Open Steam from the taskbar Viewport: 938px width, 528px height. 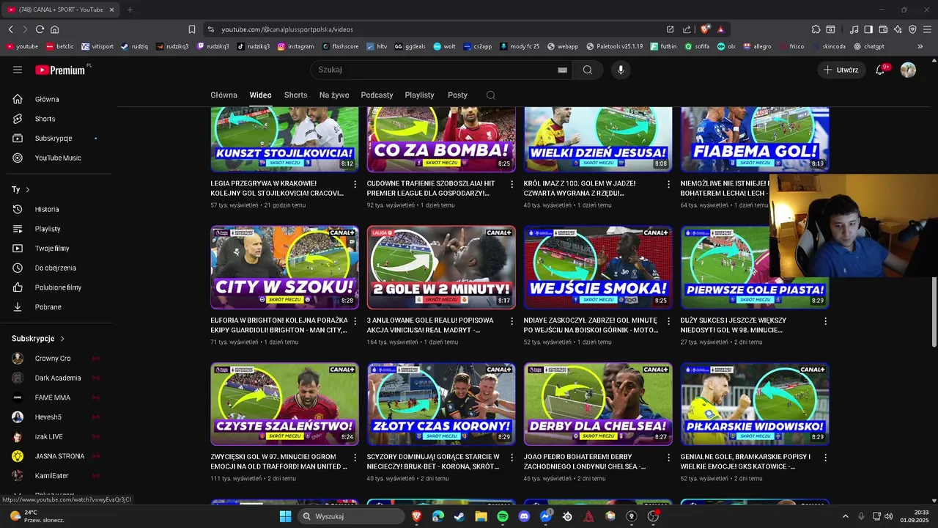pyautogui.click(x=459, y=516)
